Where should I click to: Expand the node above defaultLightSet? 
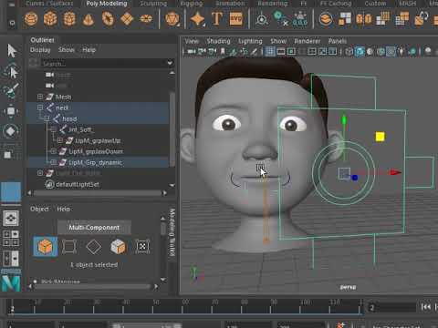[40, 173]
